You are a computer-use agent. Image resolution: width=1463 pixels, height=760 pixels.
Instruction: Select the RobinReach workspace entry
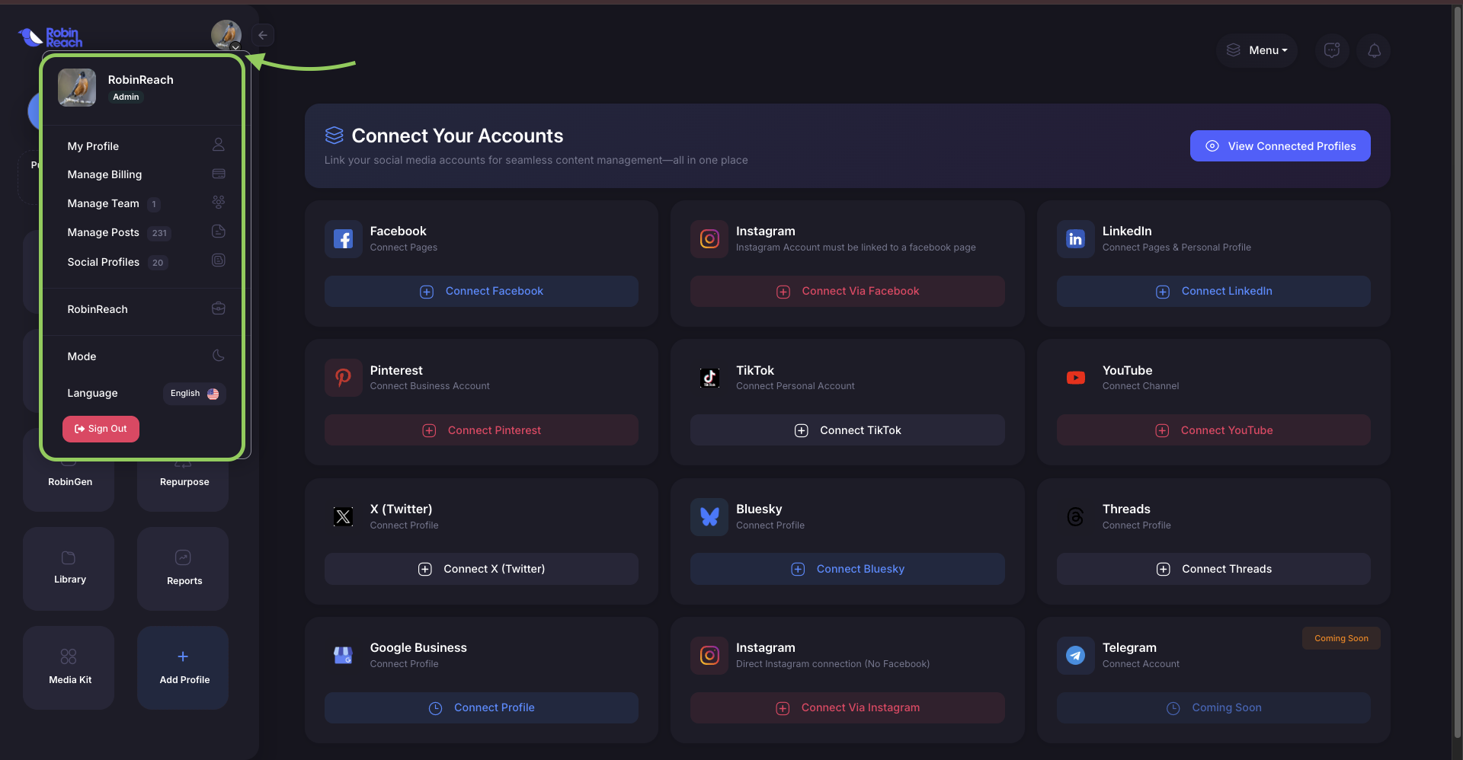(x=145, y=309)
